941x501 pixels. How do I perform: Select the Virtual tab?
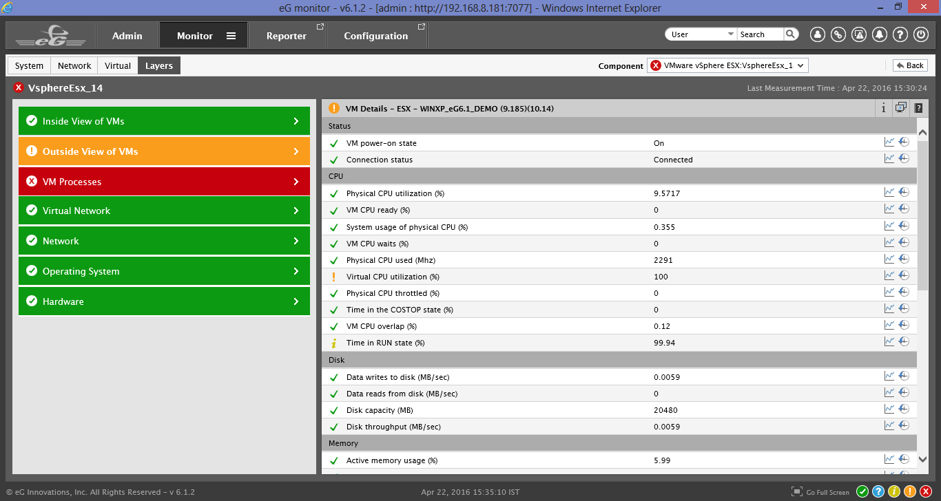(118, 65)
